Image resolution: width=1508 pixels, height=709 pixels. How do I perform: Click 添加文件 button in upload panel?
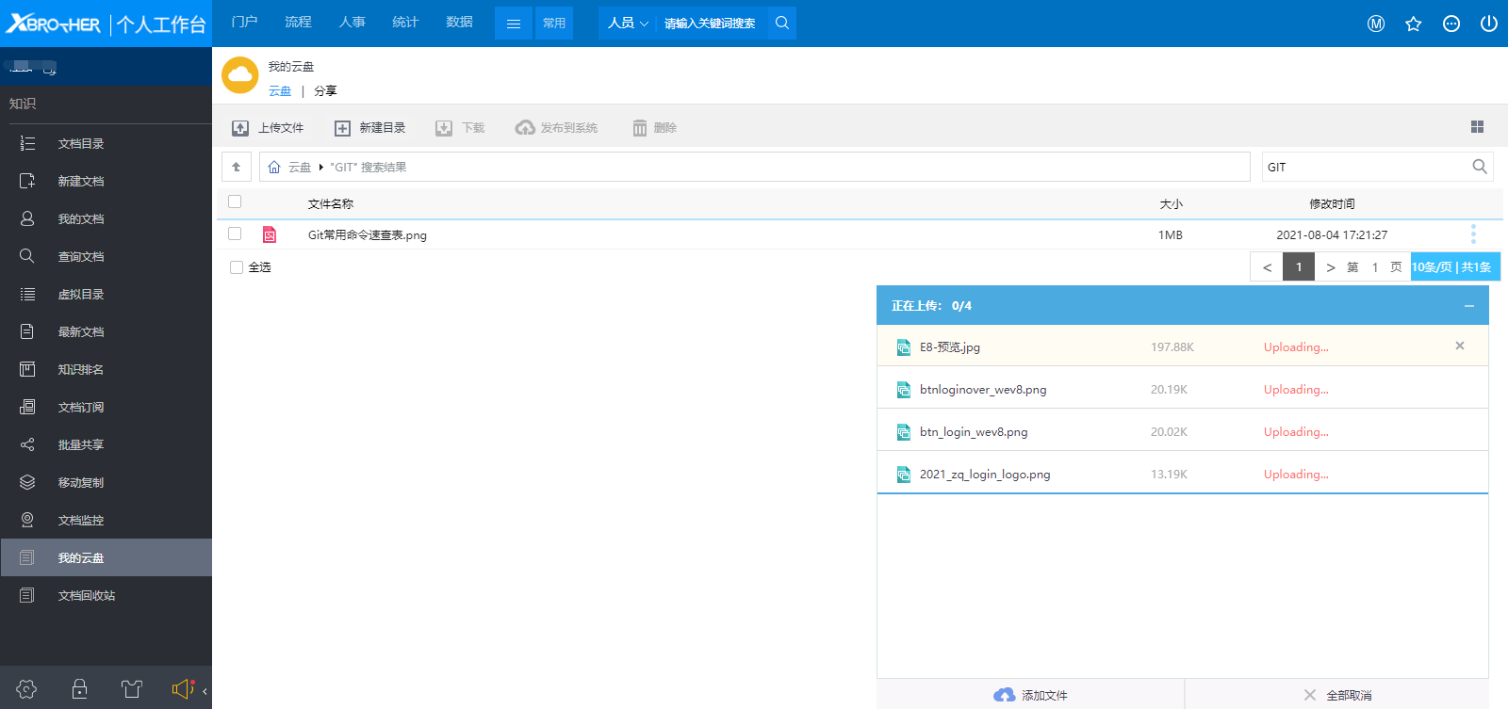click(1031, 695)
